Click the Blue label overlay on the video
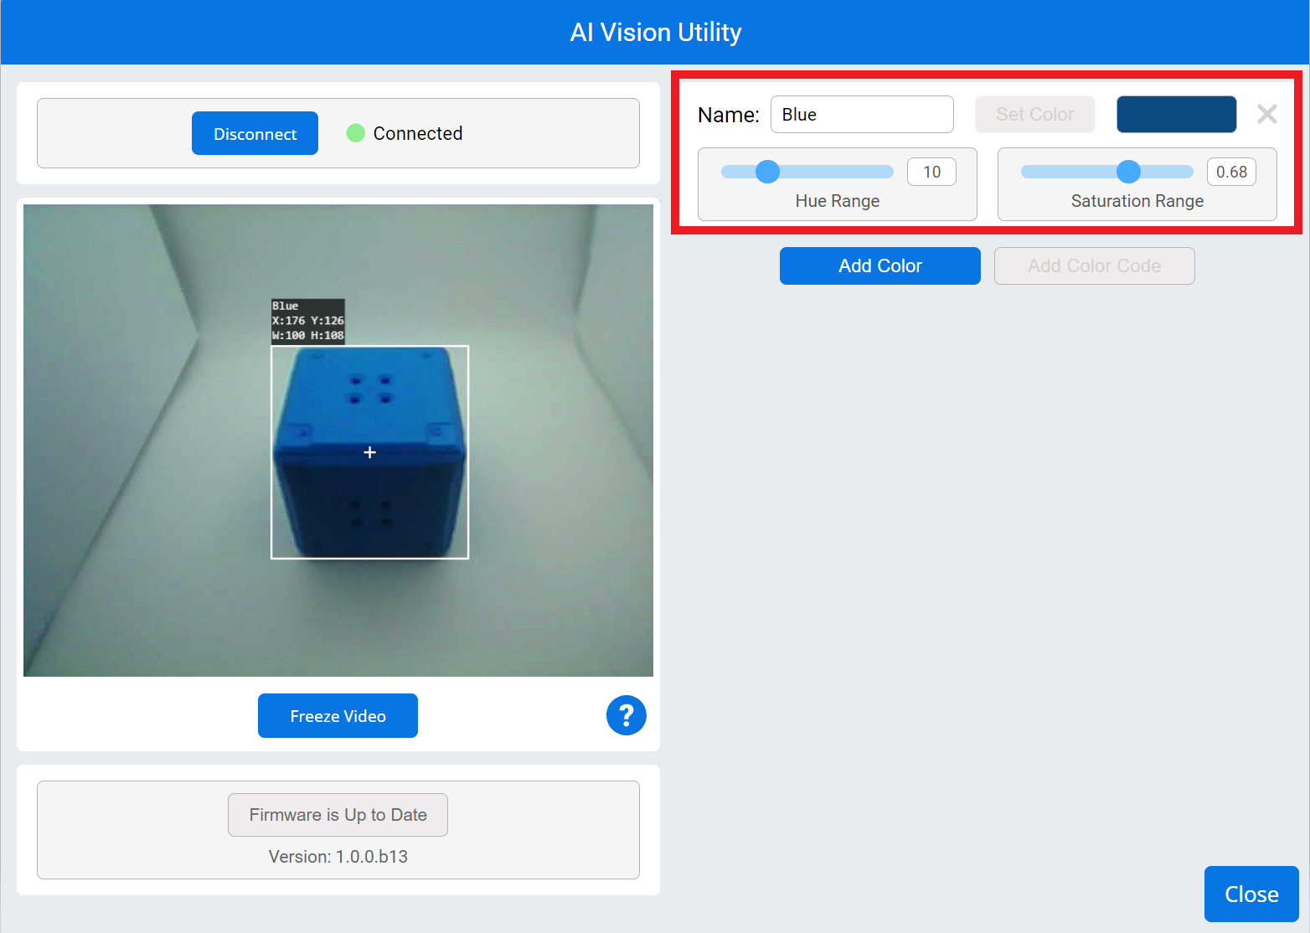The height and width of the screenshot is (933, 1310). click(x=307, y=322)
